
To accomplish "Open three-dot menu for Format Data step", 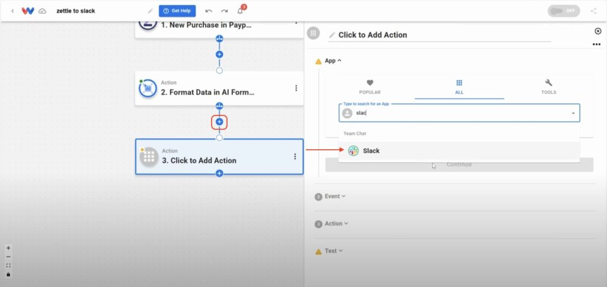I will click(x=296, y=88).
